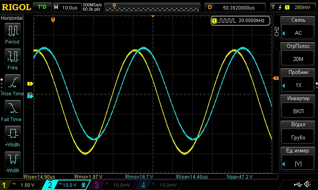
Task: Click the 500MSa/s sample rate readout
Action: point(92,5)
